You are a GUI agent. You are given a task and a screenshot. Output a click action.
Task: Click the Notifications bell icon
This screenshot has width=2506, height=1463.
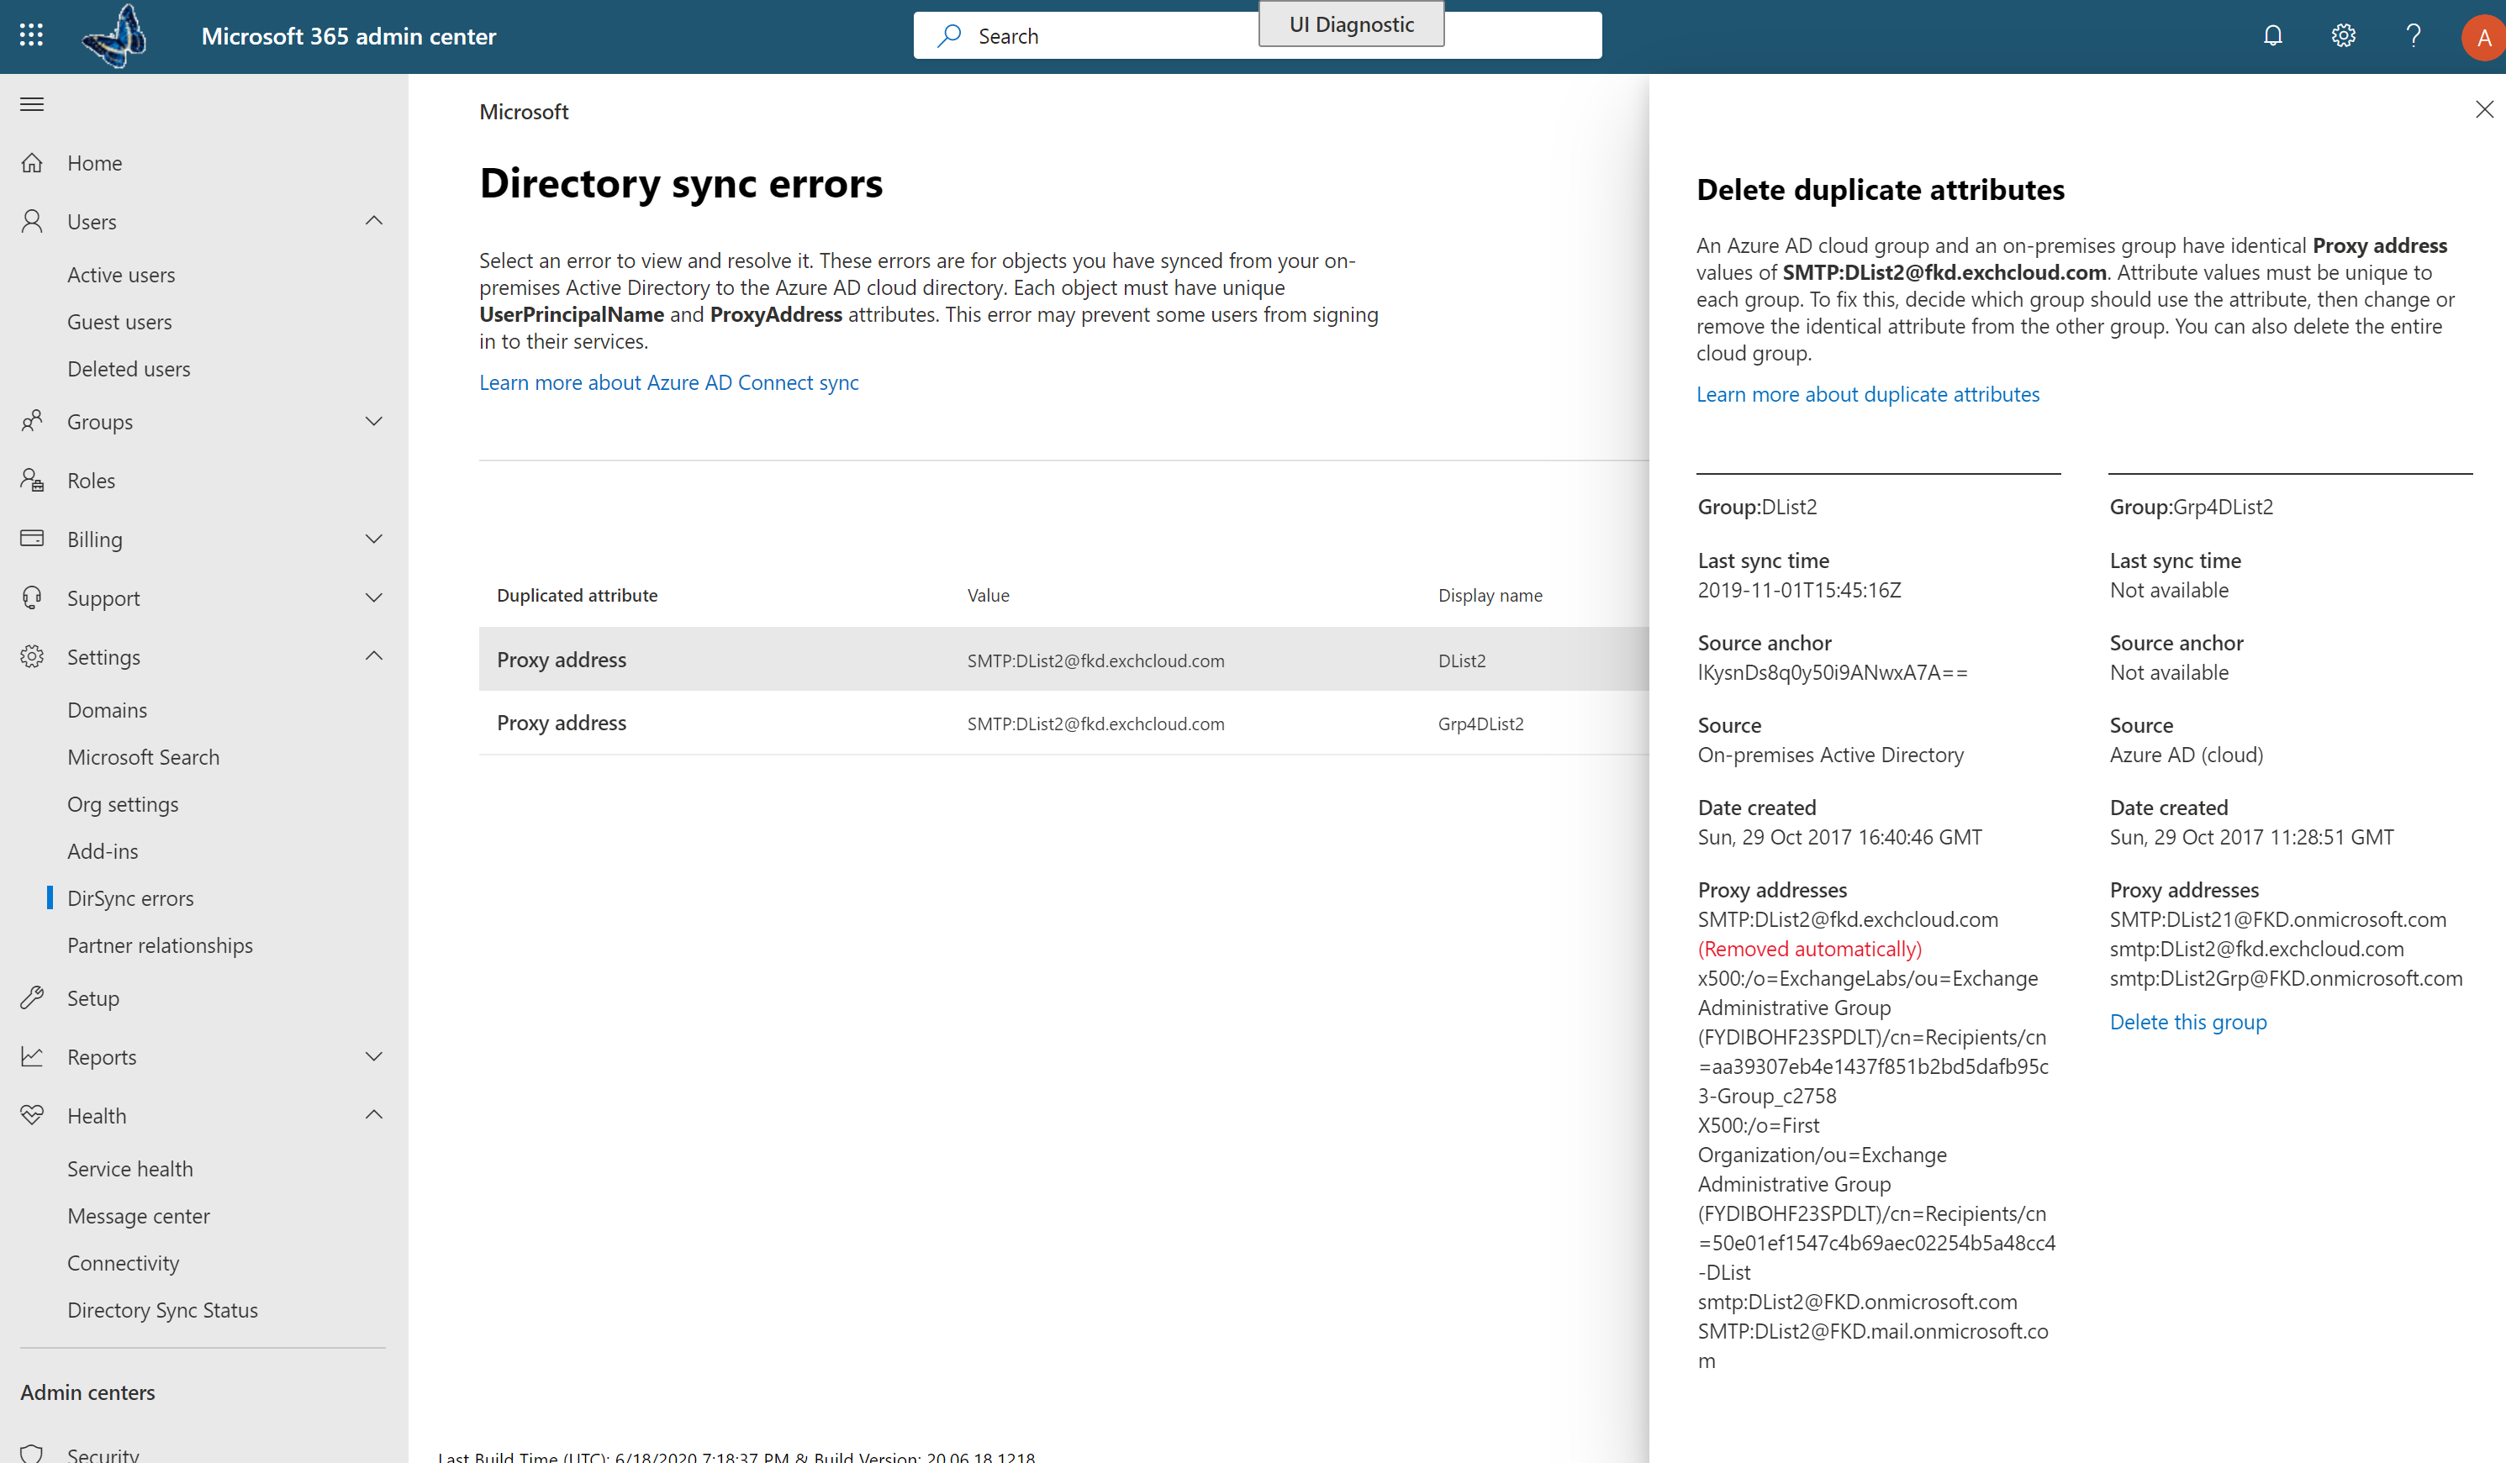click(x=2271, y=34)
